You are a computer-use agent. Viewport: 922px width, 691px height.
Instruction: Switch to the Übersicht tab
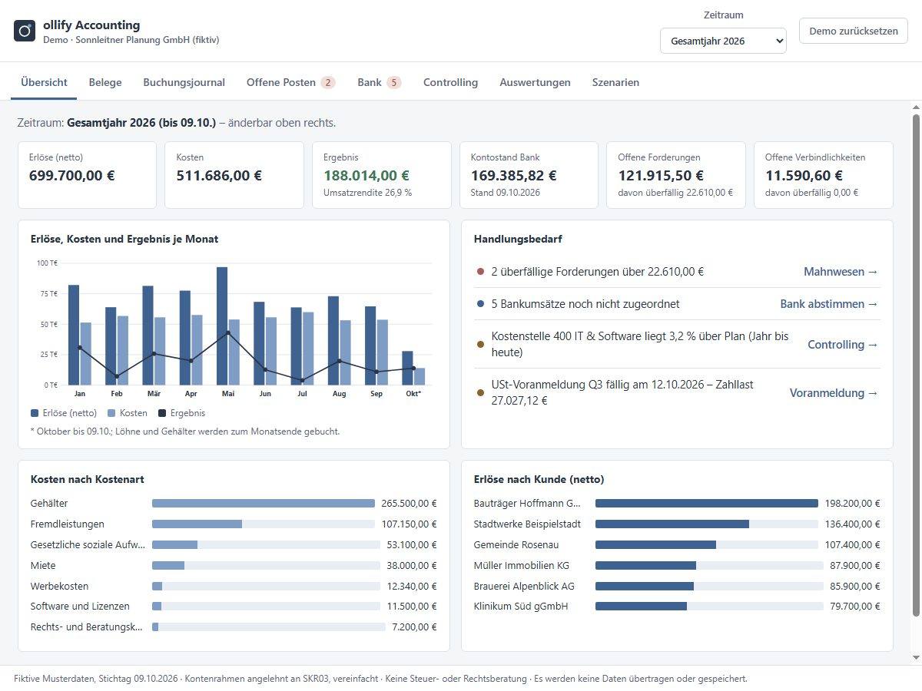[x=44, y=82]
